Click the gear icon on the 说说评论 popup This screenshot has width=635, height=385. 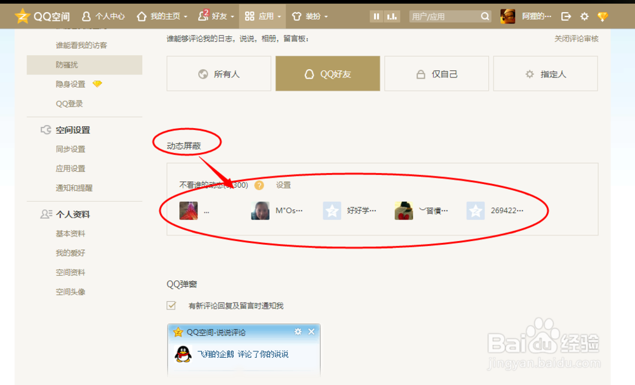coord(297,331)
